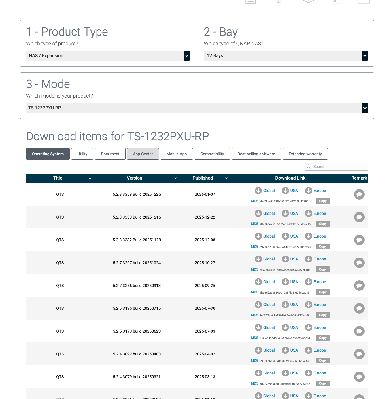Open remark bubble for QTS 5.2.7.3297
This screenshot has width=387, height=399.
tap(359, 263)
